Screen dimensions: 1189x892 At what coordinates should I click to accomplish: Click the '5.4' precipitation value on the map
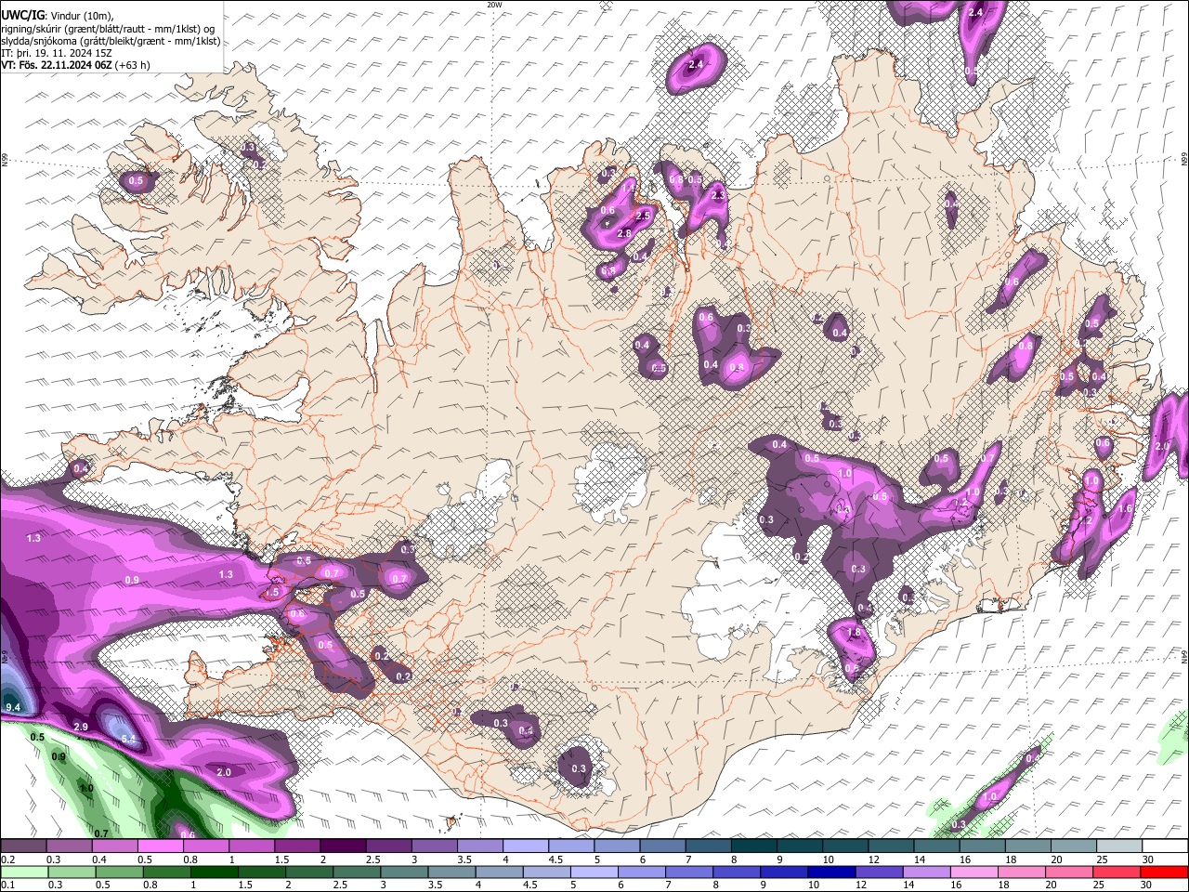[128, 739]
